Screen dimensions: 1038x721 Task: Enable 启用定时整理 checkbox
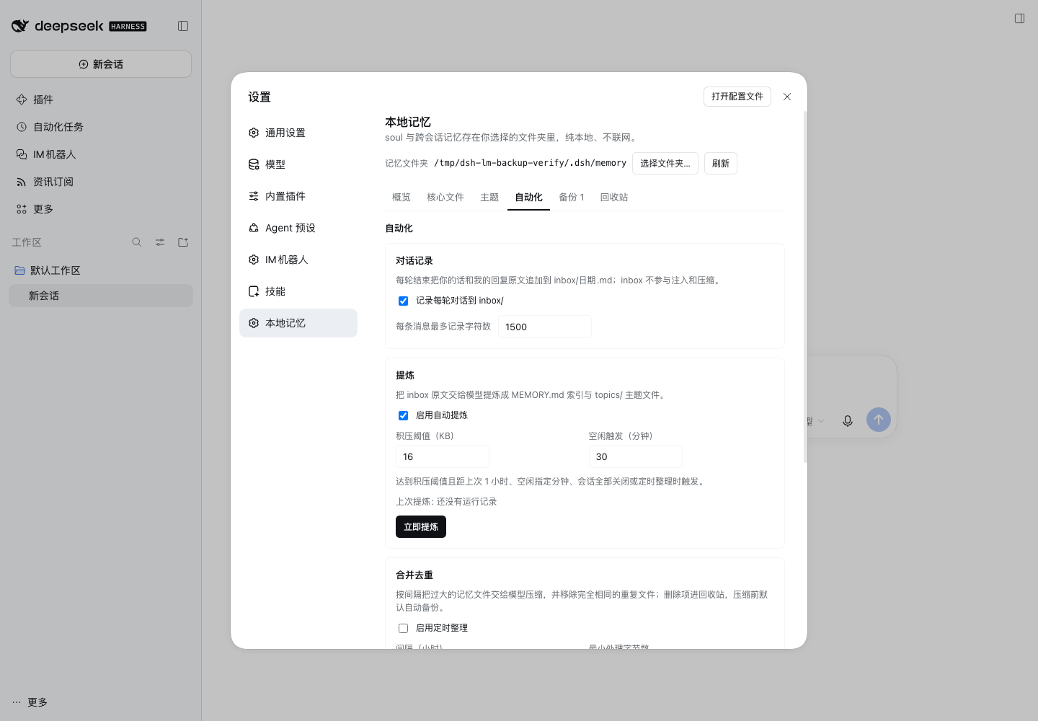pyautogui.click(x=404, y=629)
